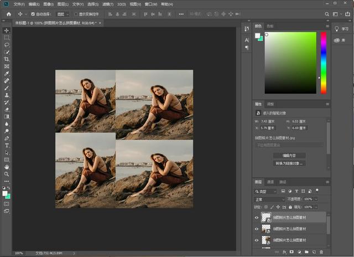This screenshot has height=257, width=354.
Task: Select the Hand tool
Action: coord(7,167)
